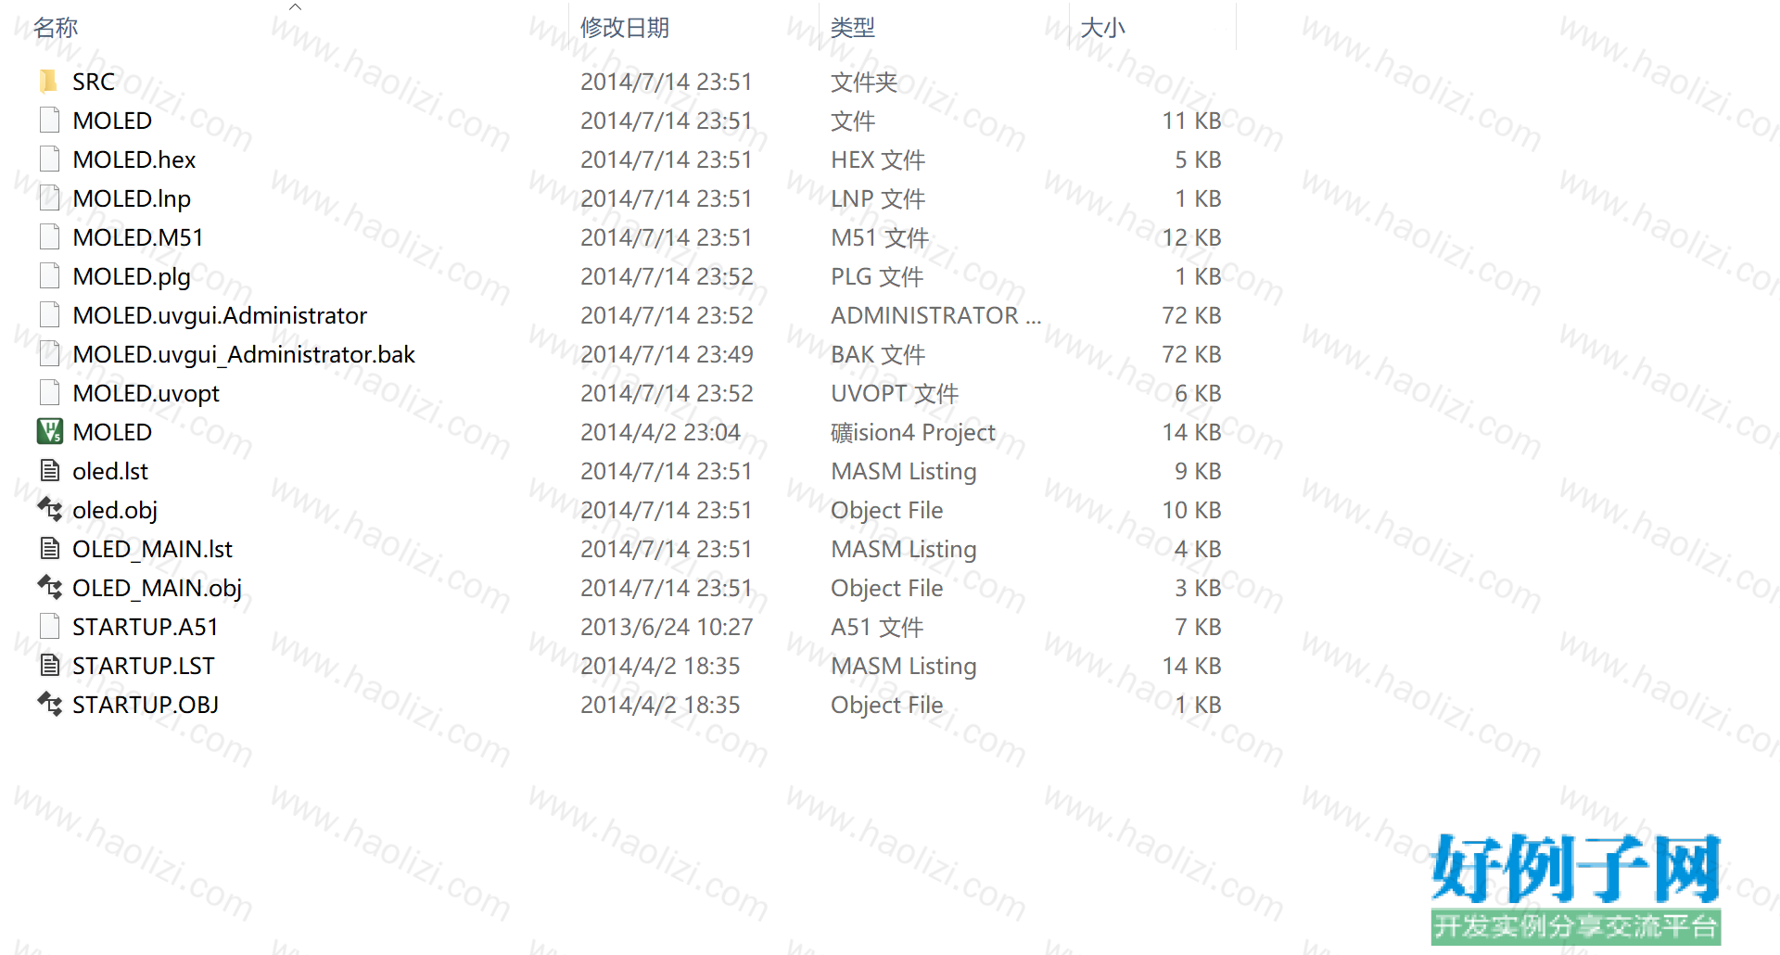Click the 9 KB size of oled.lst

[1198, 471]
